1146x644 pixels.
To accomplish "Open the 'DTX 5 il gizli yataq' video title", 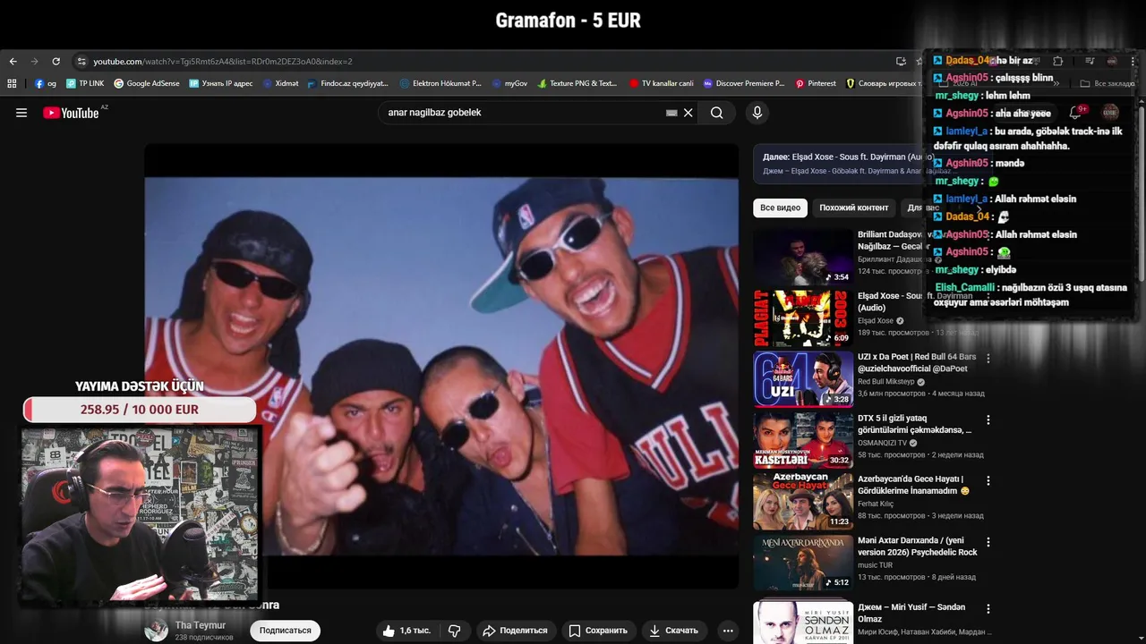I will pyautogui.click(x=914, y=424).
